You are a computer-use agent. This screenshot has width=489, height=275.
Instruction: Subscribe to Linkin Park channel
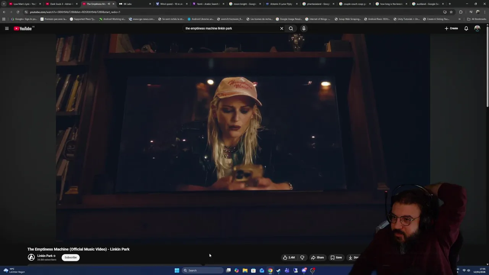point(71,257)
